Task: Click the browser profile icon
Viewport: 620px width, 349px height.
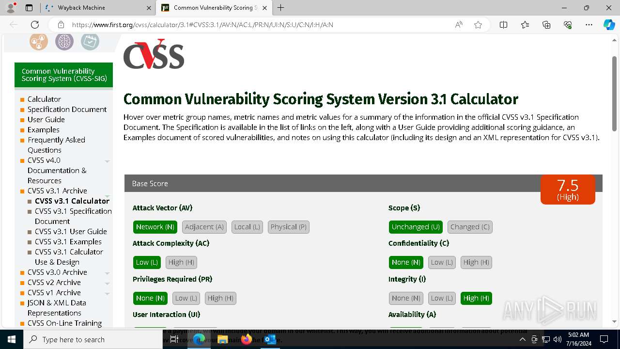Action: tap(11, 8)
